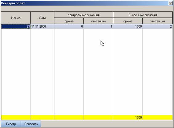The height and width of the screenshot is (128, 174).
Task: Select the cell with registry number 23
Action: (16, 26)
